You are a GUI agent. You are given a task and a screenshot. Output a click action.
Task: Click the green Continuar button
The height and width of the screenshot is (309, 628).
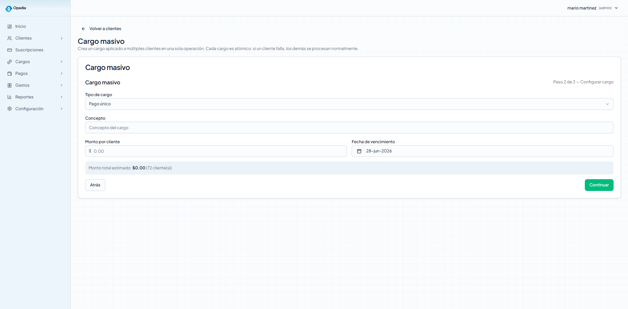(599, 185)
